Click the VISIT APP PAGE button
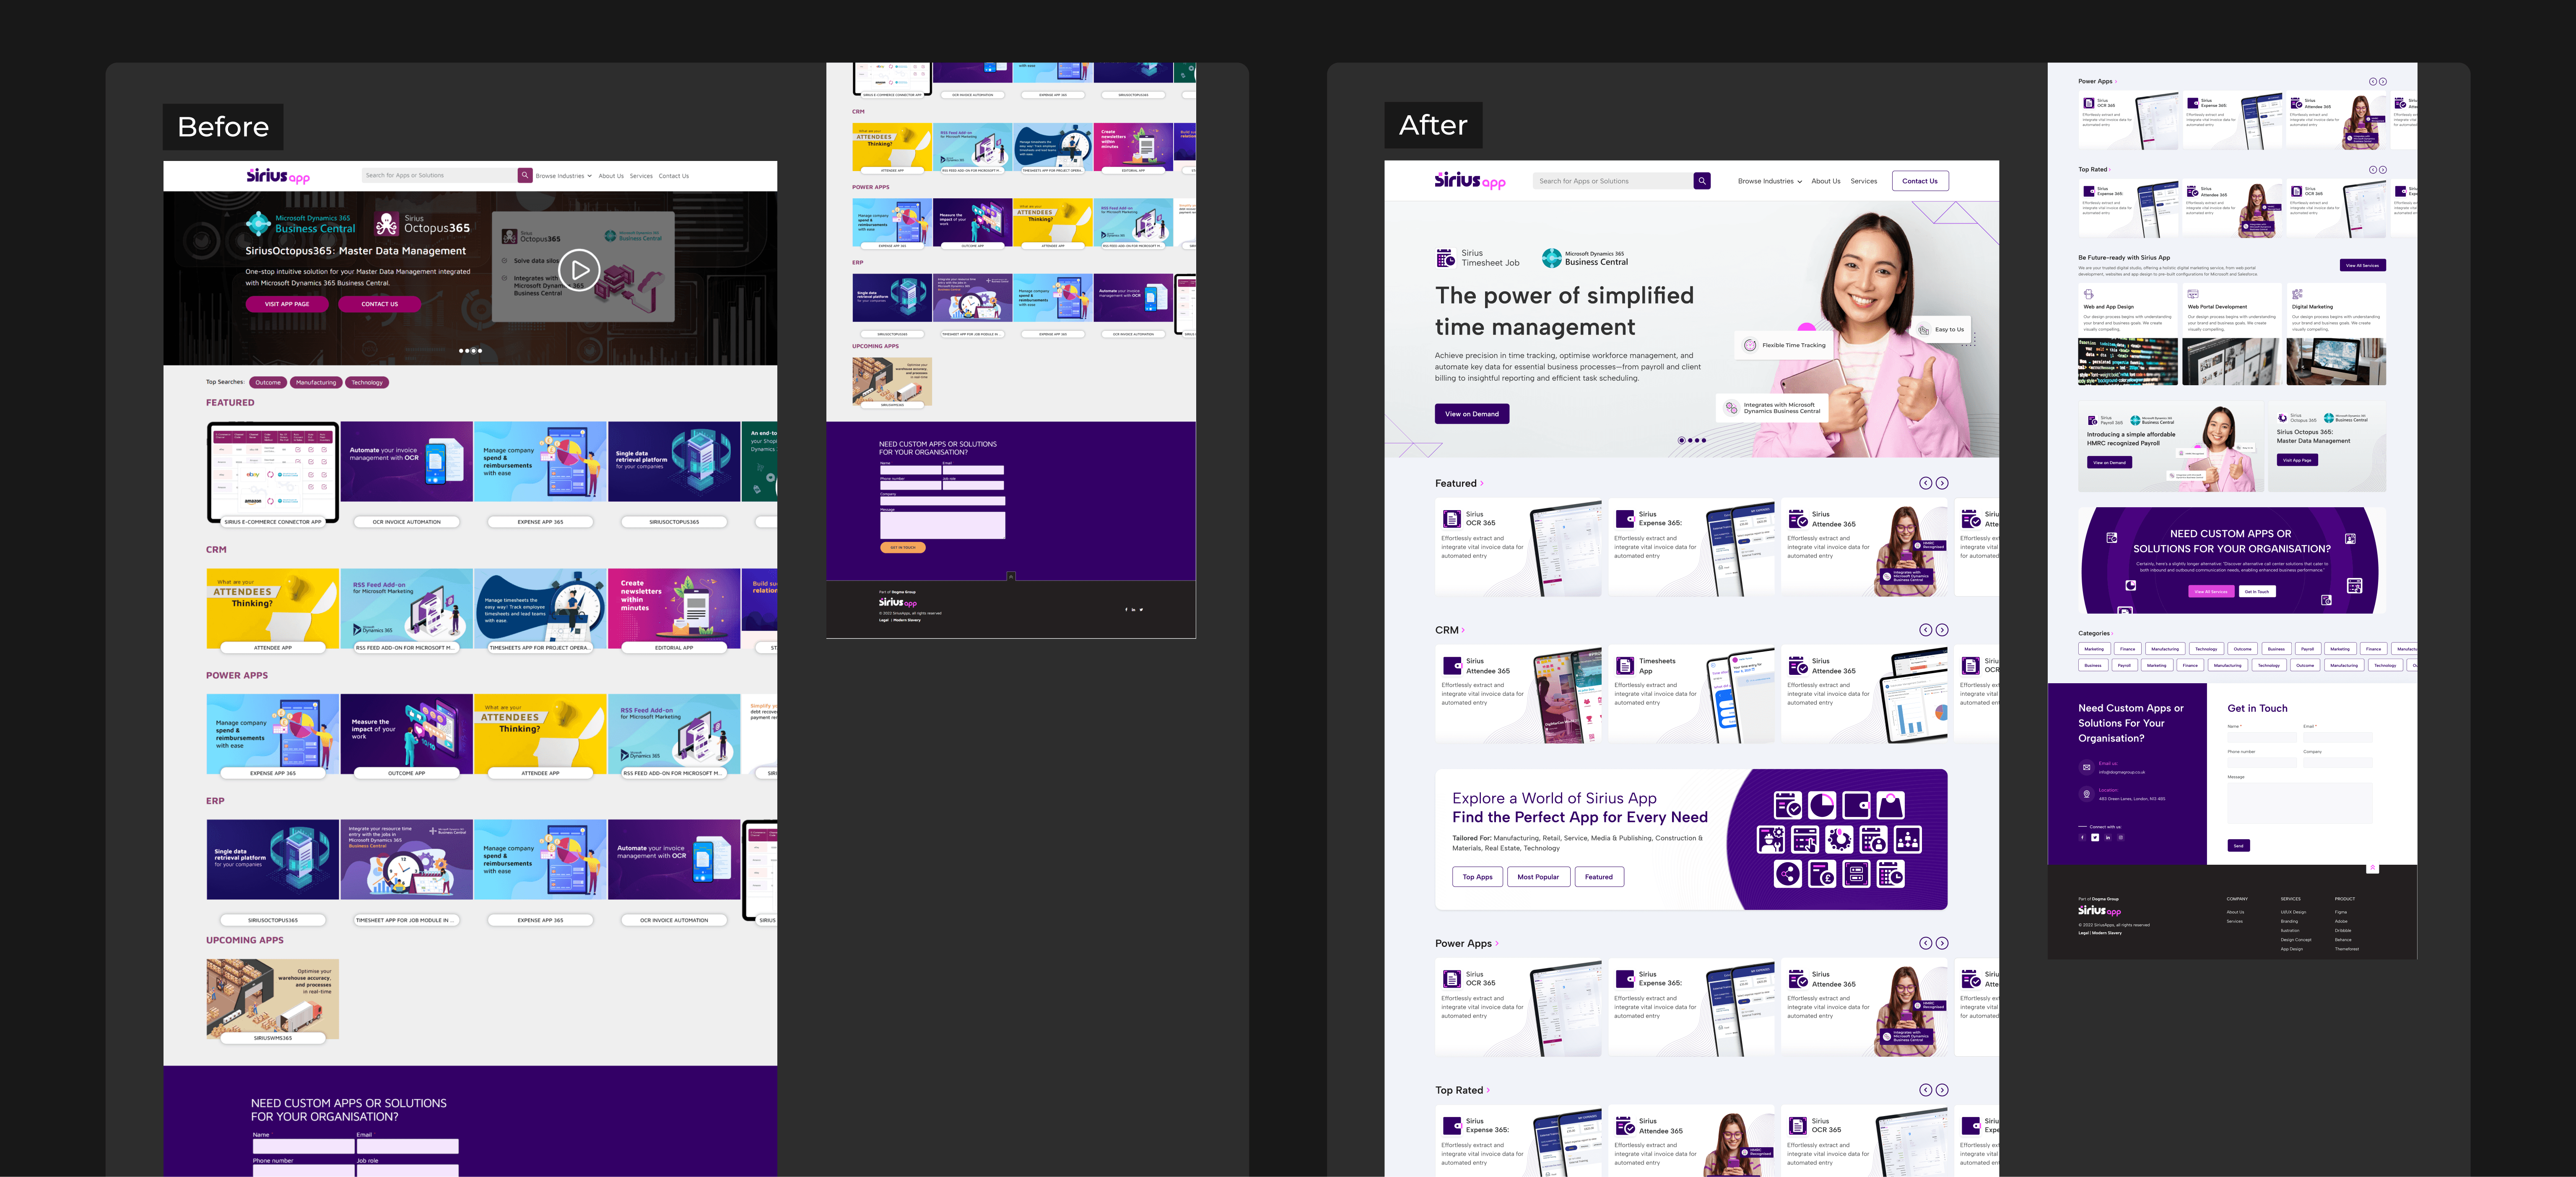 pyautogui.click(x=287, y=304)
